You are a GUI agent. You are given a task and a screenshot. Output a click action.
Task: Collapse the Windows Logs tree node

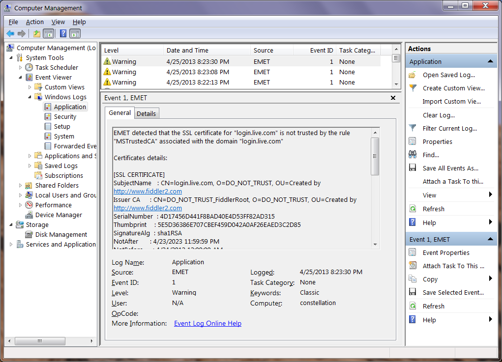click(30, 97)
